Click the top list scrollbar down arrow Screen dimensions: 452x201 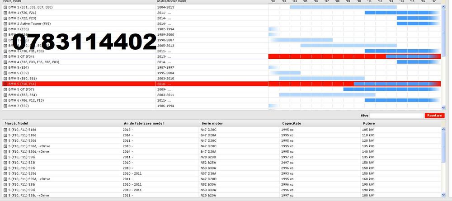[x=443, y=108]
